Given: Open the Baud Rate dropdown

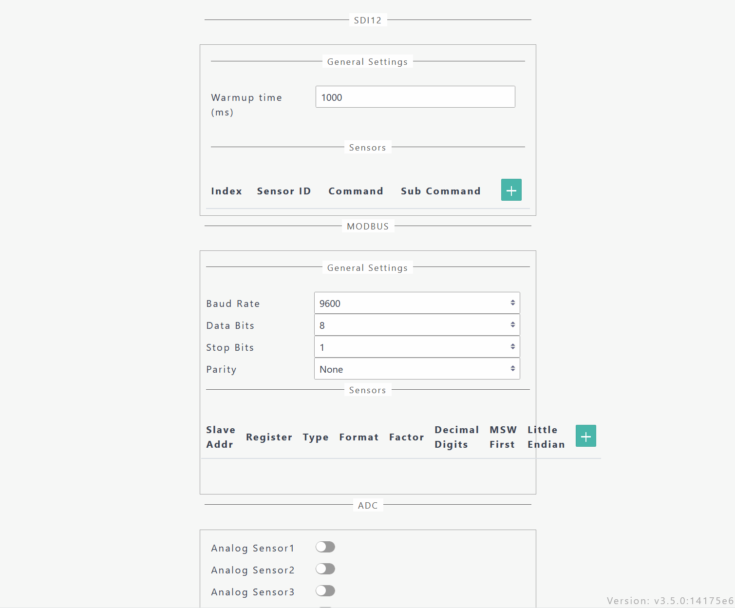Looking at the screenshot, I should [416, 303].
